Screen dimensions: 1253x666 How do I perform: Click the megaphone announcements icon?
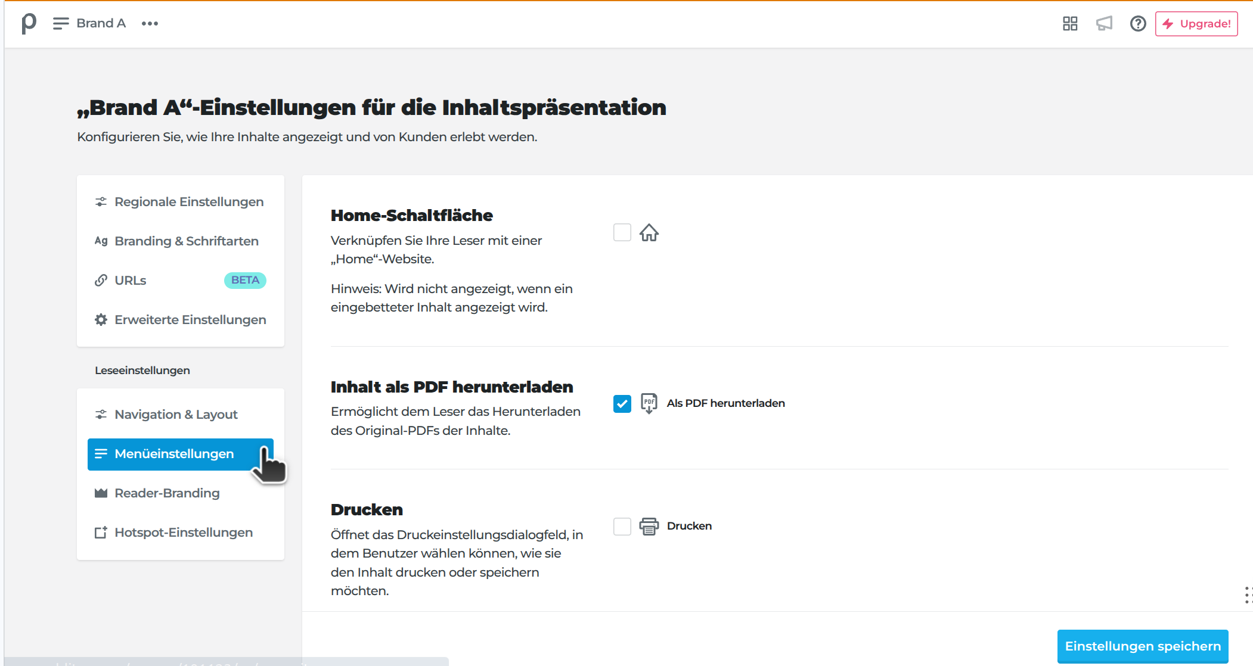point(1104,24)
